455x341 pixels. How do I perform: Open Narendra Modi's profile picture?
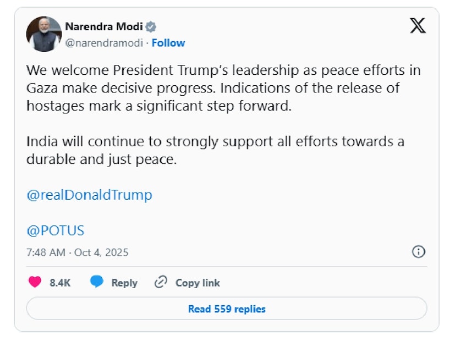(43, 34)
